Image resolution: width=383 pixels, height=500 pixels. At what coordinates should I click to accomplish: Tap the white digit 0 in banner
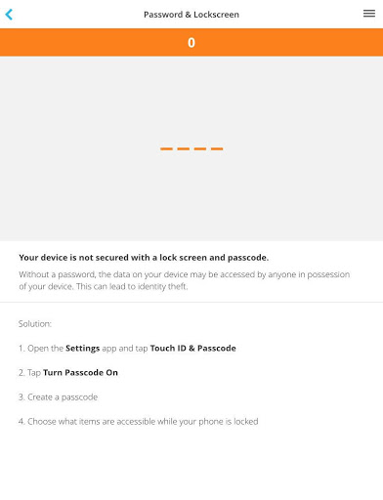click(x=191, y=43)
